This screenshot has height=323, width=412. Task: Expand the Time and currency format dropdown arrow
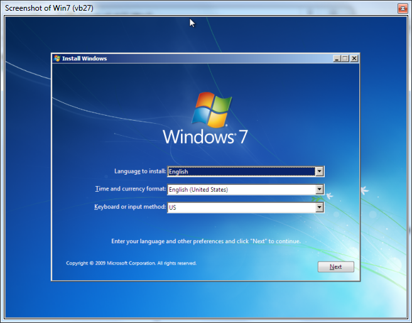[319, 190]
